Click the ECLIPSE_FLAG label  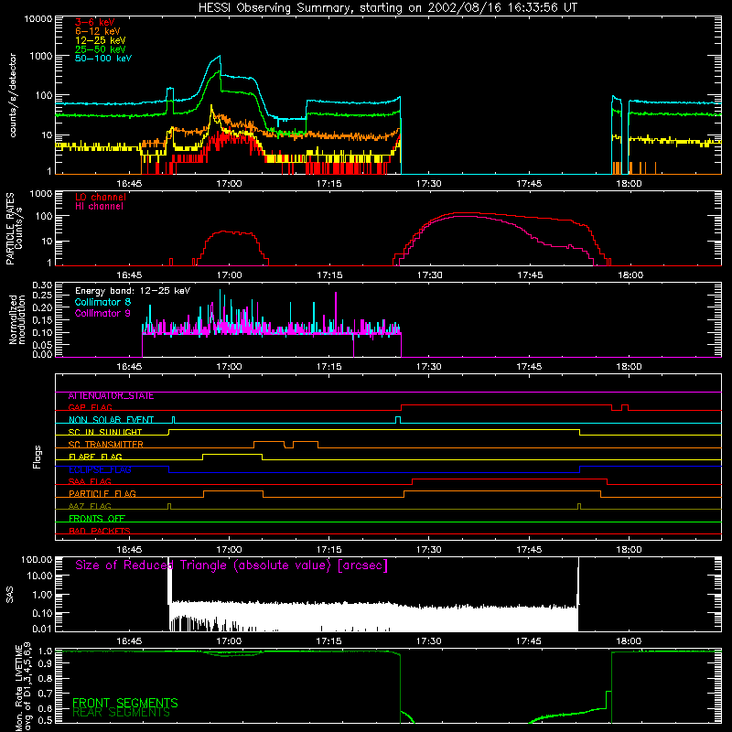click(100, 469)
